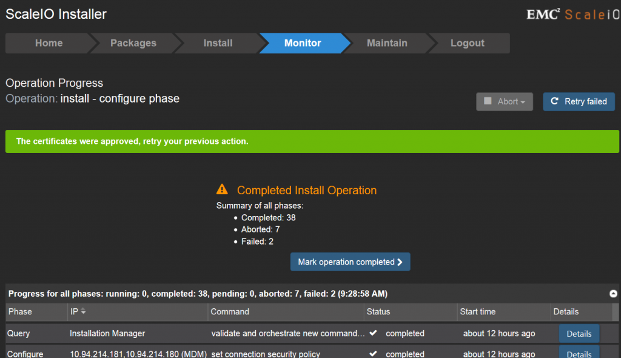The width and height of the screenshot is (621, 358).
Task: Open the Abort dropdown menu
Action: [505, 101]
